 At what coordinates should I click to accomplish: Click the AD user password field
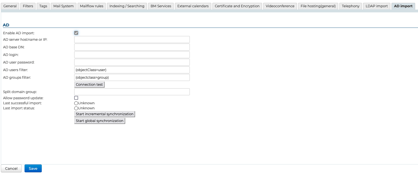132,62
